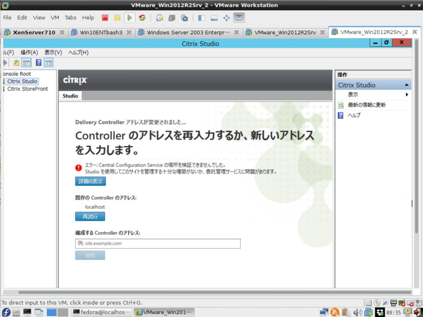The height and width of the screenshot is (317, 423).
Task: Click the MMC forward arrow icon
Action: [5, 63]
